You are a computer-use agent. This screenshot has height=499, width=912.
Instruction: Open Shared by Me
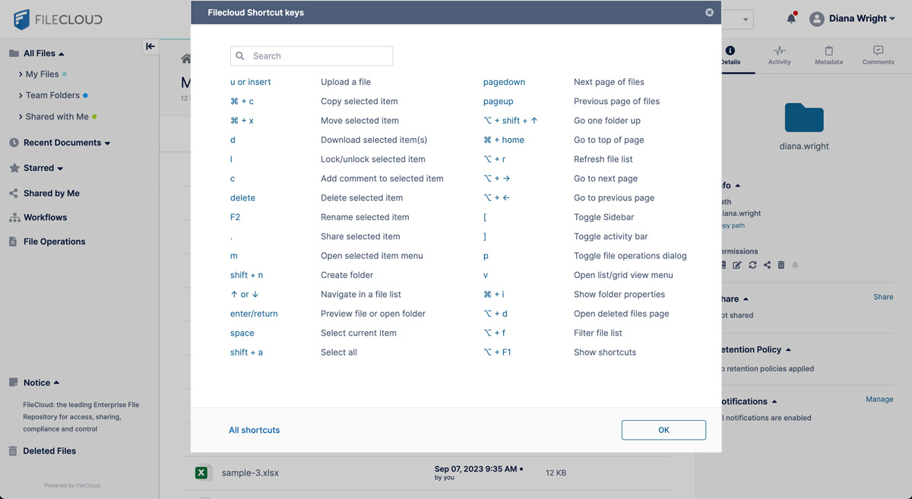(52, 194)
